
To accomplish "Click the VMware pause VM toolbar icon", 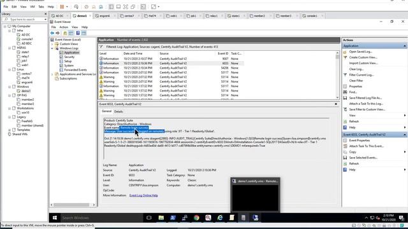I will coord(62,7).
